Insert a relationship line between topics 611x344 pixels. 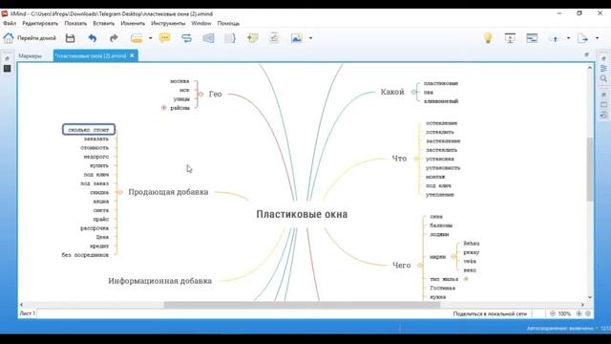[x=187, y=38]
